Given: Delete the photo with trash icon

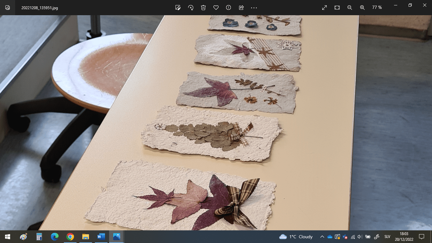Looking at the screenshot, I should click(203, 8).
